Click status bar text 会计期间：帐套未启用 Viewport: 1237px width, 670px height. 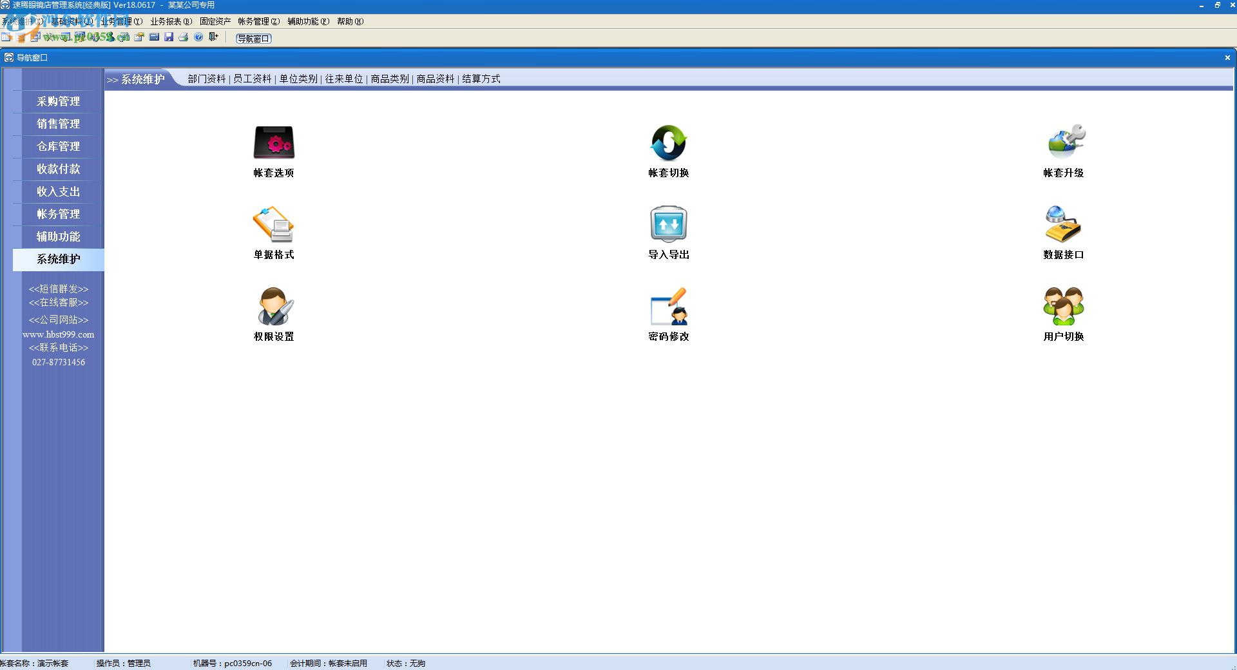pos(329,663)
